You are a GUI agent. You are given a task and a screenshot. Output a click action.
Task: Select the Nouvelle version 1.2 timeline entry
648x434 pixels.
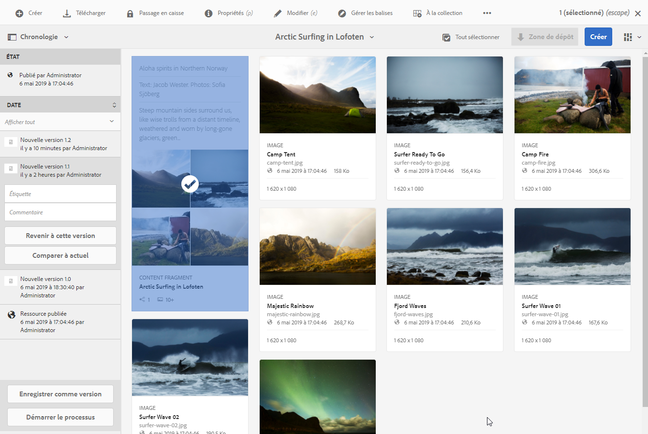coord(60,144)
